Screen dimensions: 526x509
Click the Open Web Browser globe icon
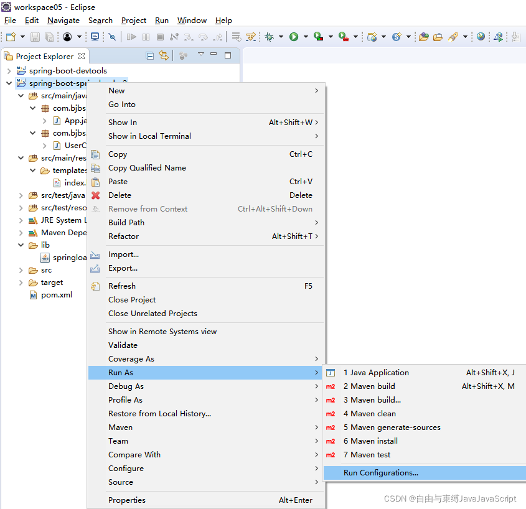[x=481, y=36]
